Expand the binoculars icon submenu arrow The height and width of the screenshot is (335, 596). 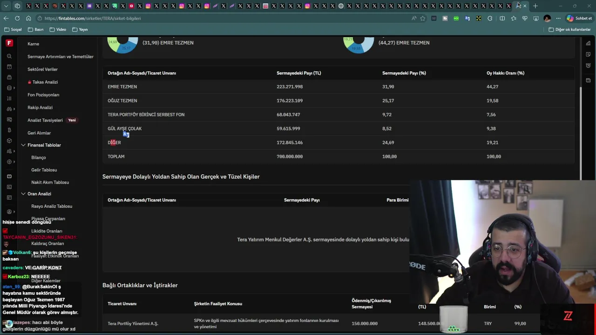click(14, 109)
